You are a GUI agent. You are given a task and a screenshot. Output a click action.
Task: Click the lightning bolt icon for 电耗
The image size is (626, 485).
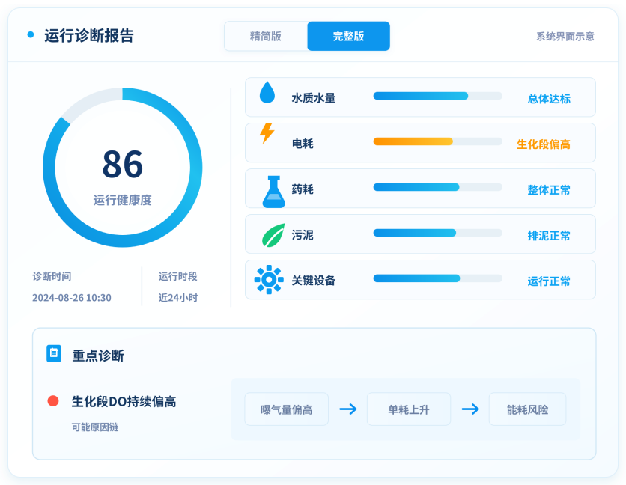click(x=267, y=133)
